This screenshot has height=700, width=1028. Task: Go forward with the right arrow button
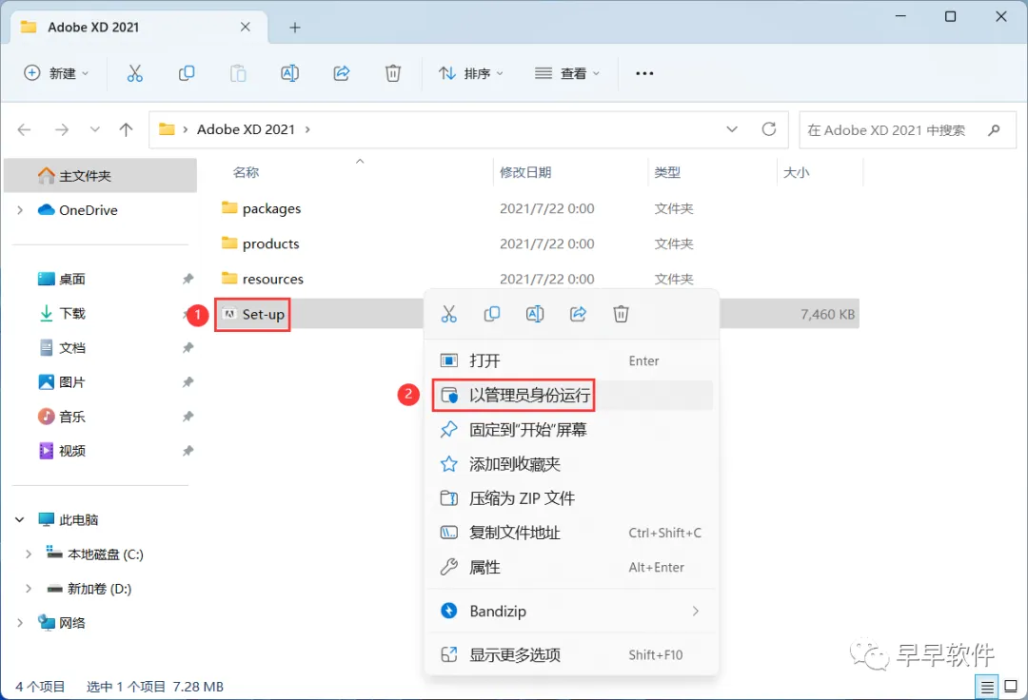(62, 129)
